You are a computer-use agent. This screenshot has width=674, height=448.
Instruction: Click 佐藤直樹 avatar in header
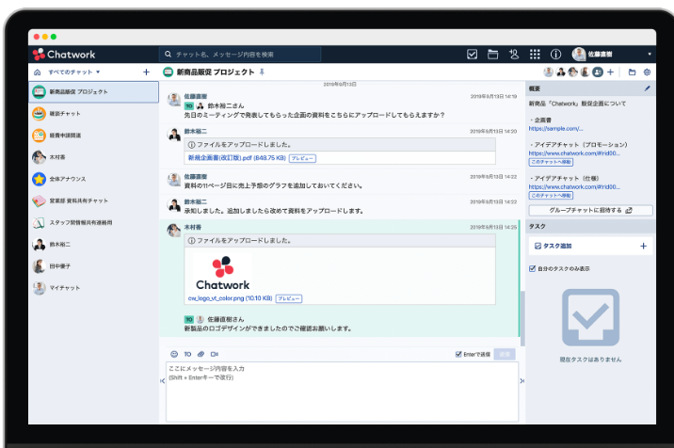[579, 55]
